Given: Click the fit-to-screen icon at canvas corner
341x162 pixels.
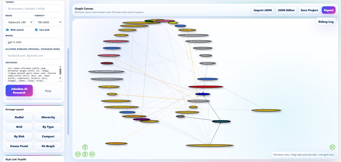Looking at the screenshot, I should tap(332, 147).
